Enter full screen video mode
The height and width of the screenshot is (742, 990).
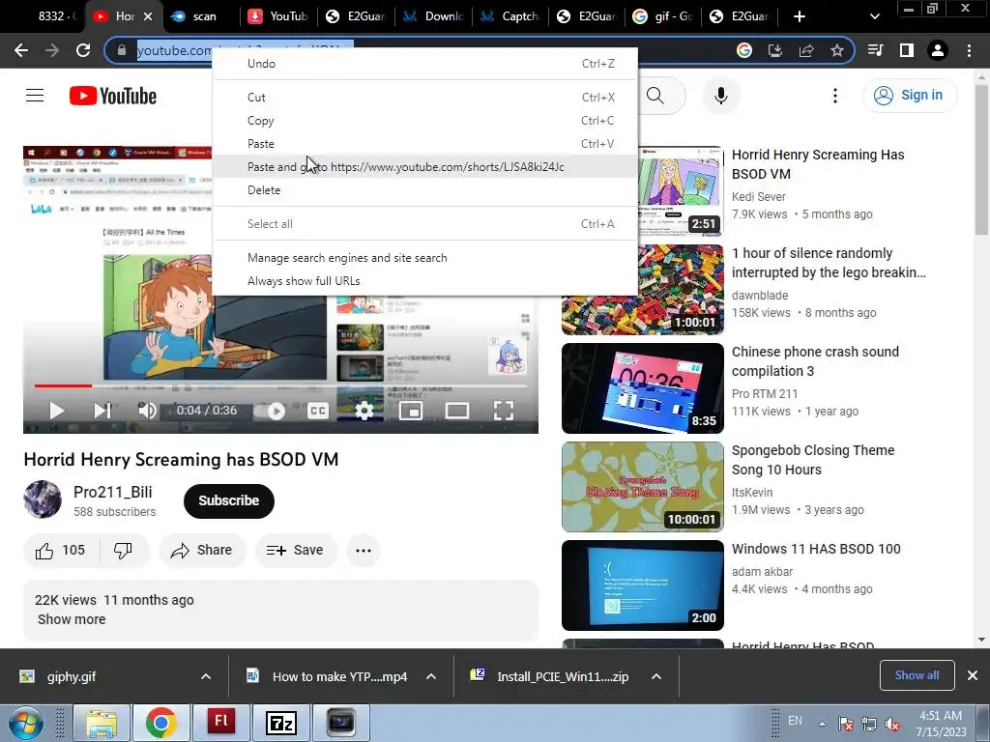click(503, 411)
